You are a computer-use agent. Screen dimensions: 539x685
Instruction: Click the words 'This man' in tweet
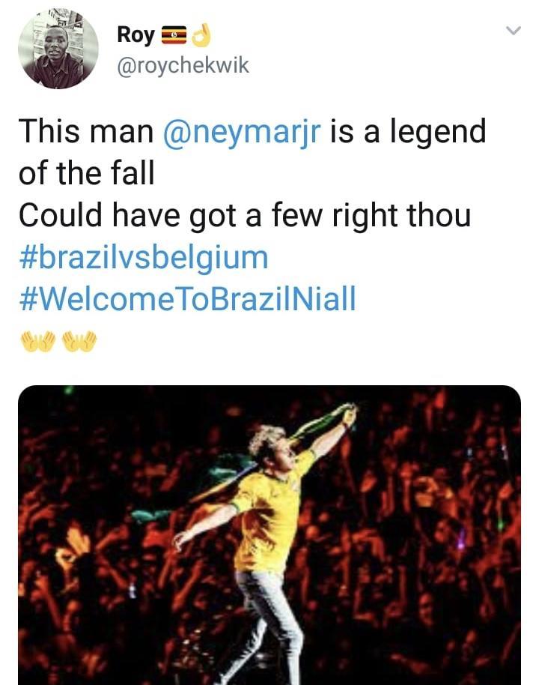point(85,131)
